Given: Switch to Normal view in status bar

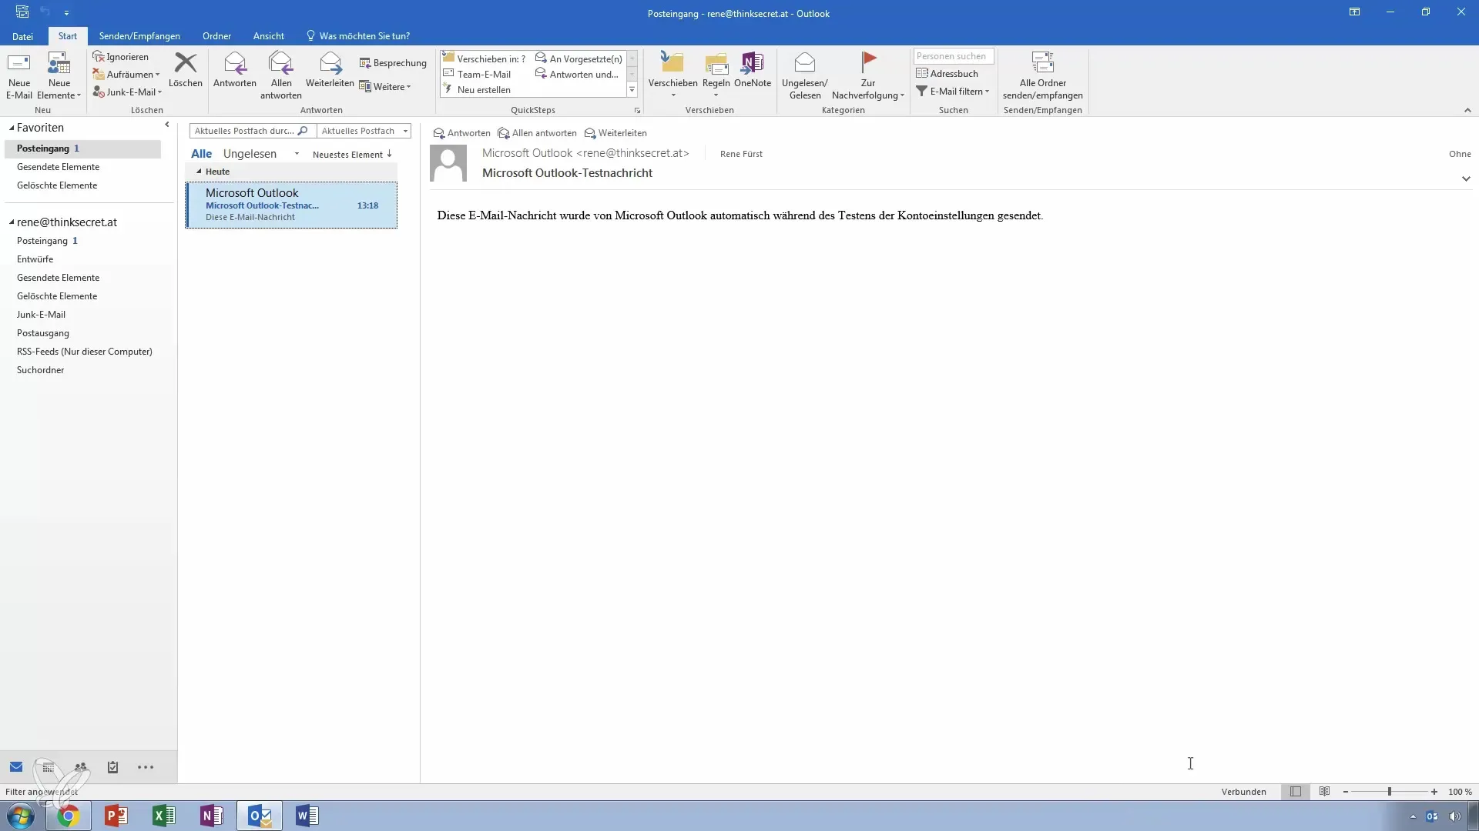Looking at the screenshot, I should pos(1296,792).
